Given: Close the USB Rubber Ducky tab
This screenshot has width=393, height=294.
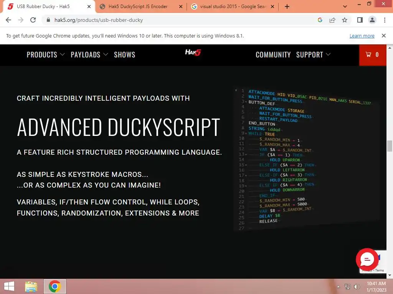Looking at the screenshot, I should (x=89, y=7).
